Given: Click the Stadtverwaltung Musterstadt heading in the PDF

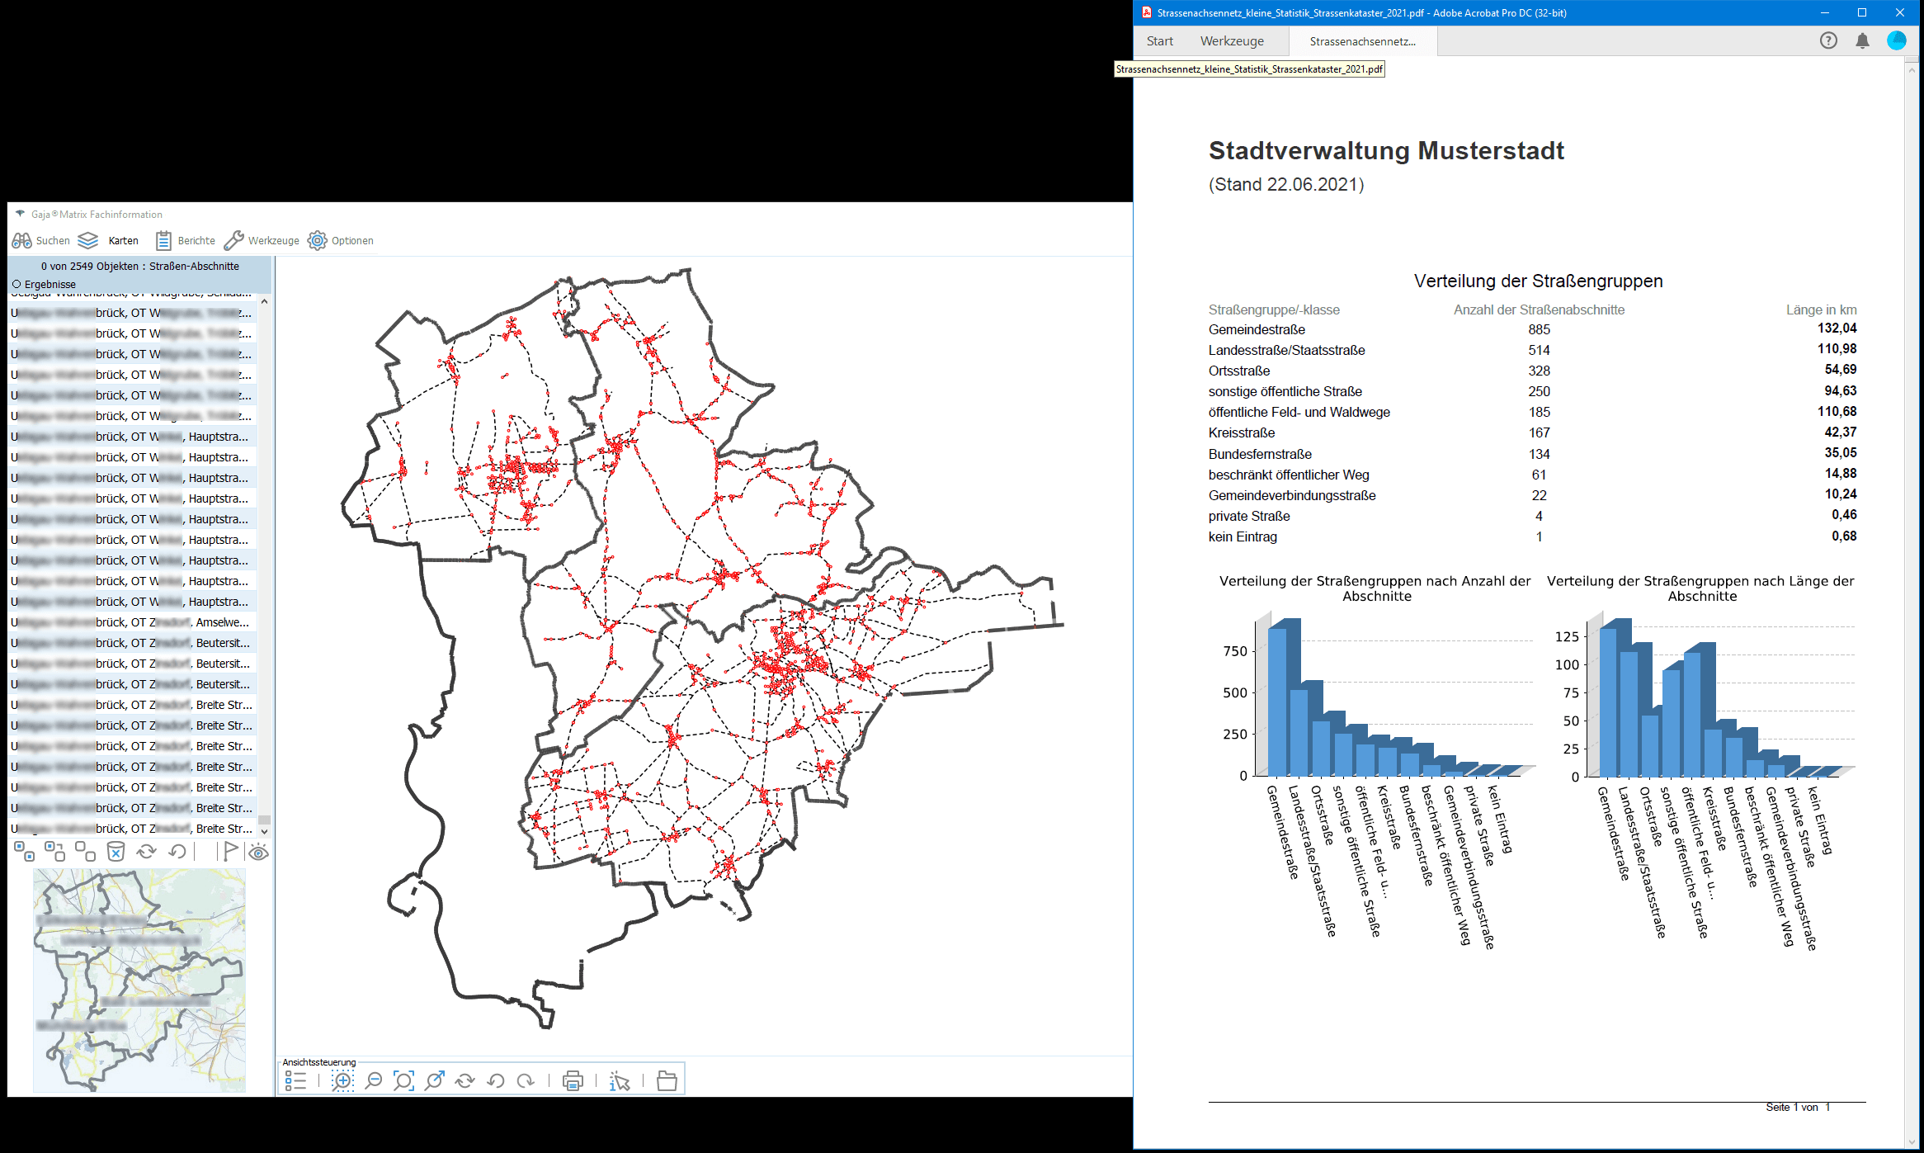Looking at the screenshot, I should [x=1386, y=150].
